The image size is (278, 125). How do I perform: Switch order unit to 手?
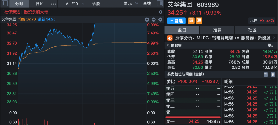(266, 75)
